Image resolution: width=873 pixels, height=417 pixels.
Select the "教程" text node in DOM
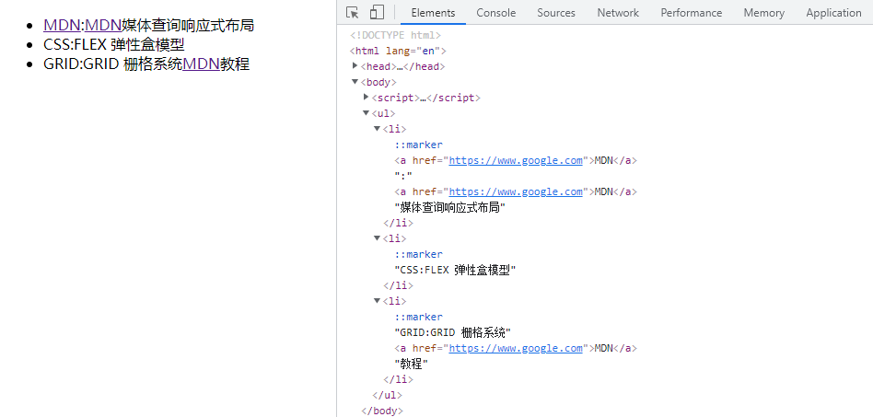point(412,364)
